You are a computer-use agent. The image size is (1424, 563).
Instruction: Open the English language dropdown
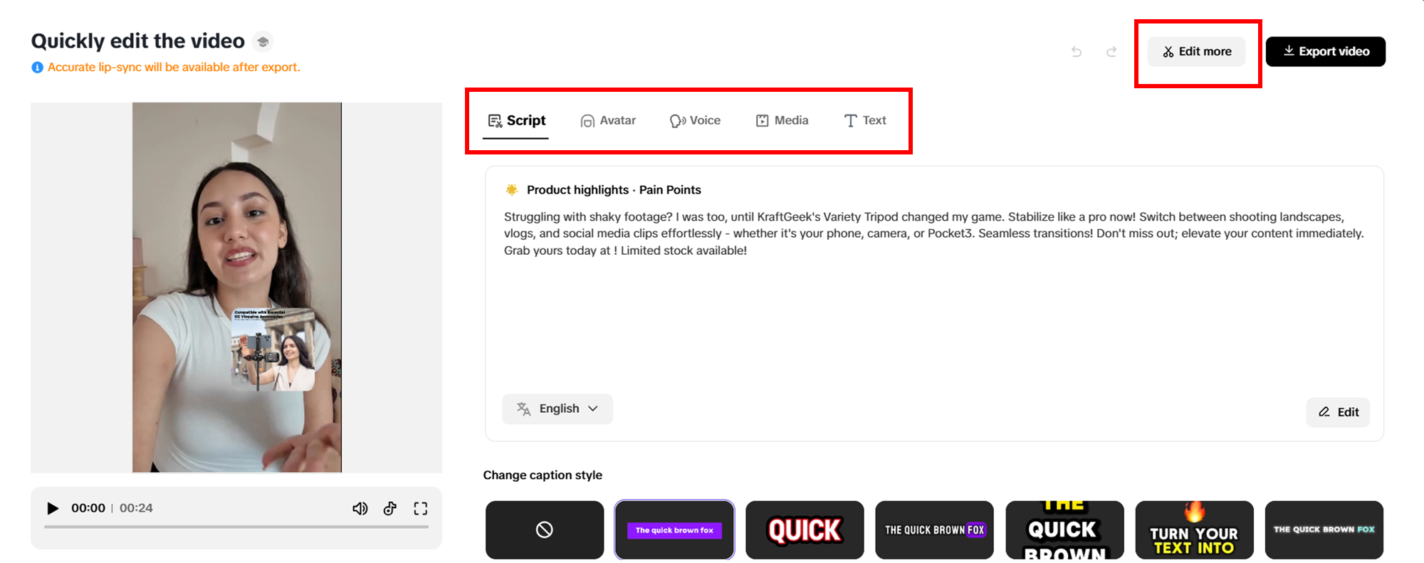pyautogui.click(x=557, y=409)
